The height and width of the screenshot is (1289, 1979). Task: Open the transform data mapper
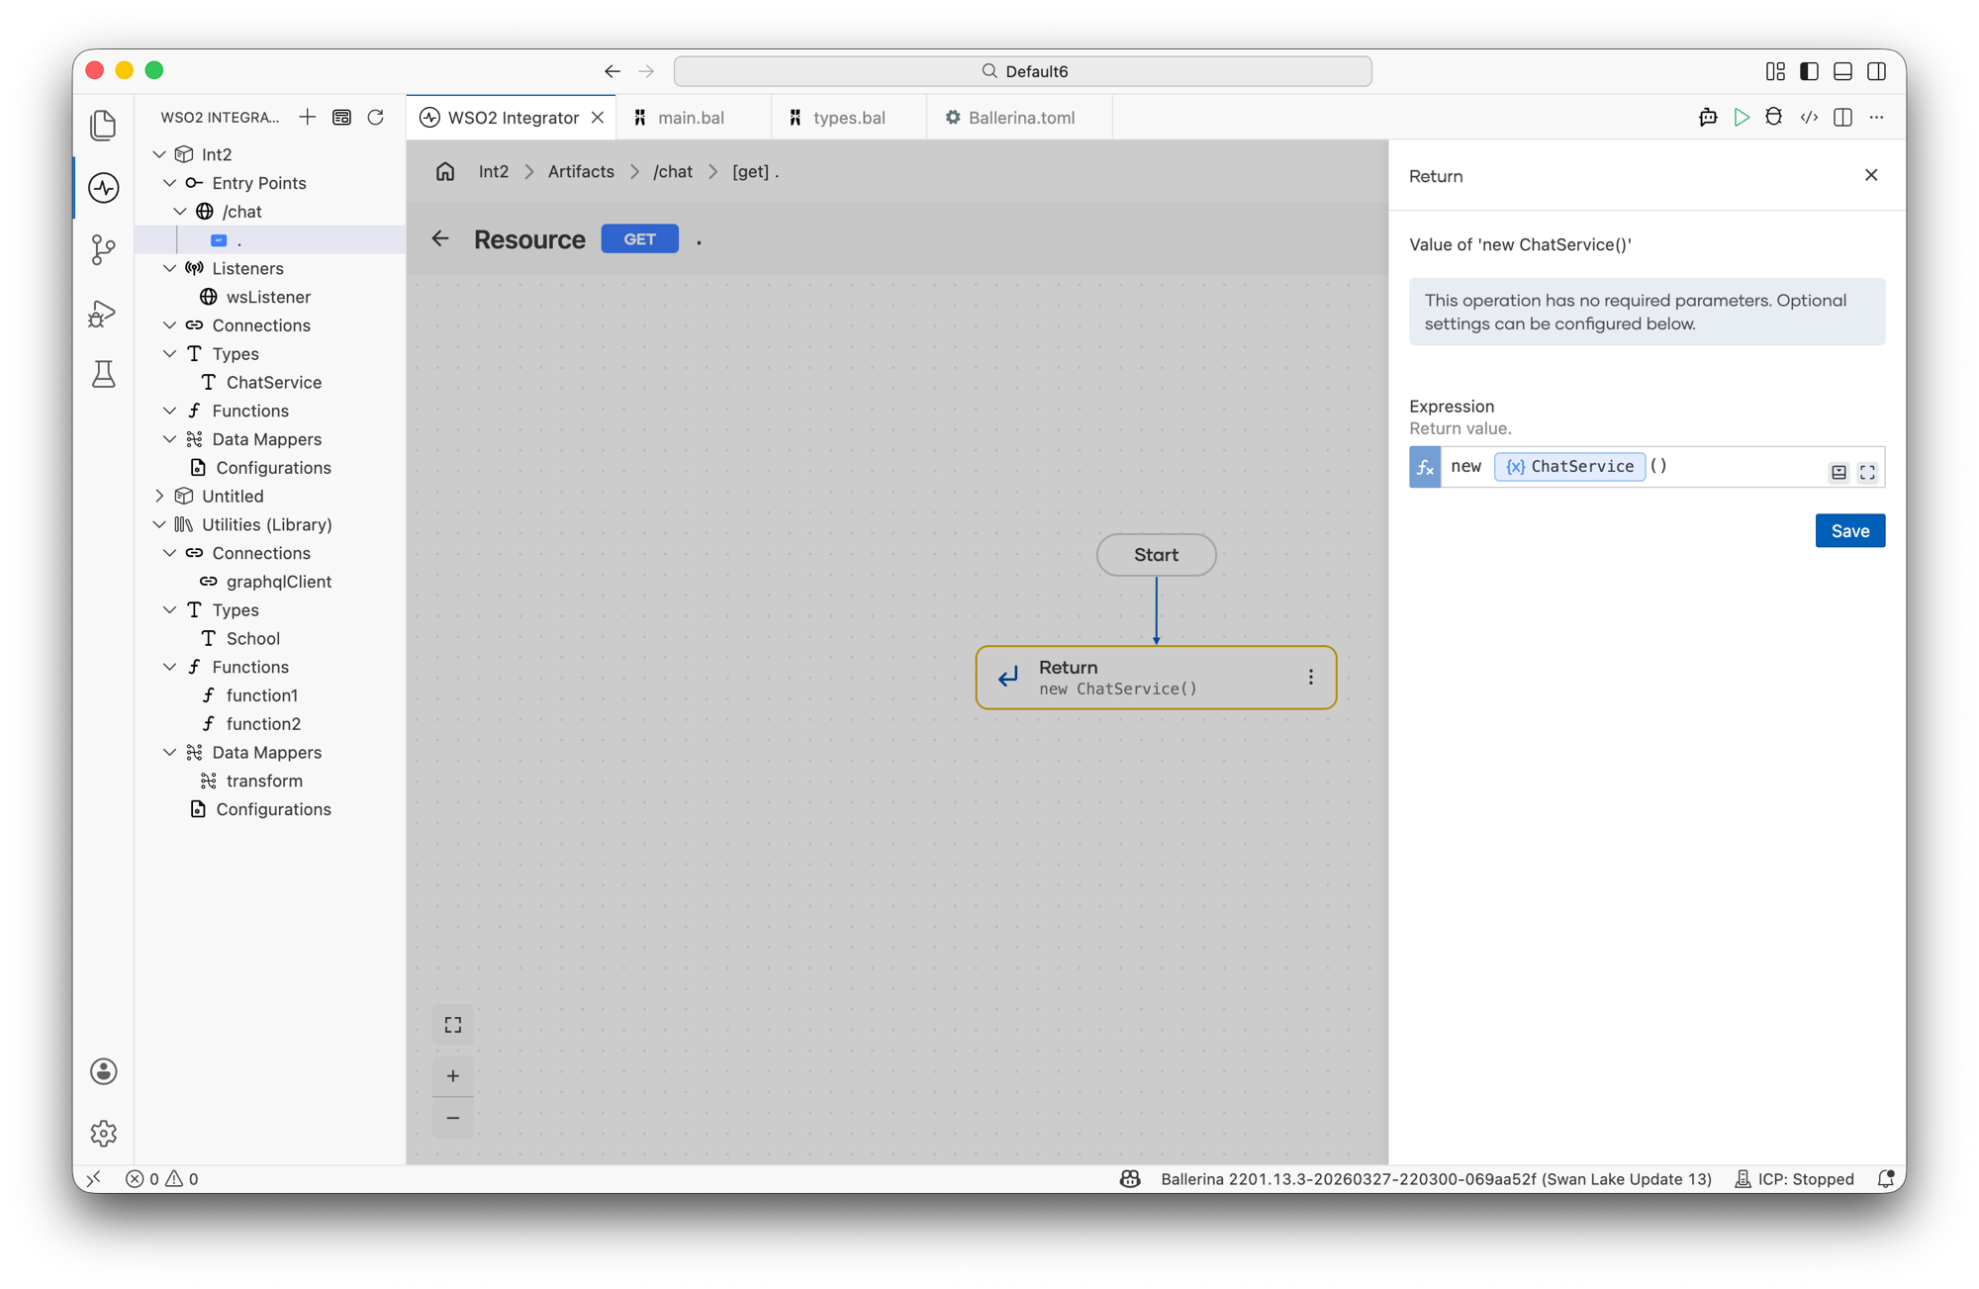pyautogui.click(x=264, y=781)
